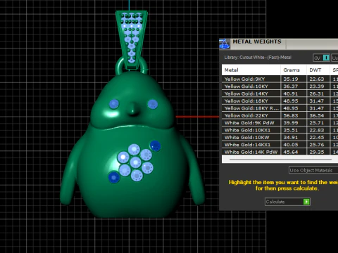Select the White Gold:14K PdW row

click(280, 152)
